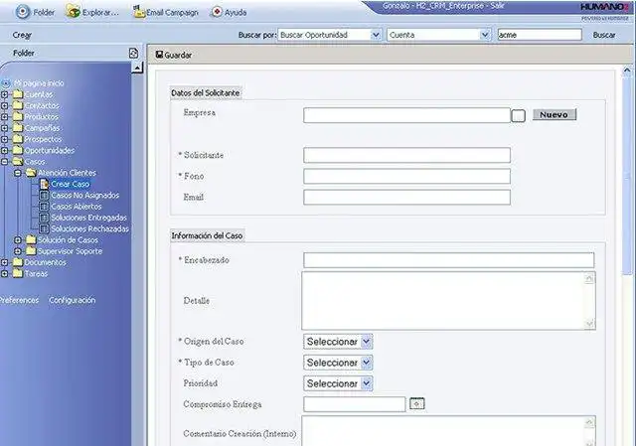Click the main form scrollbar up arrow
Image resolution: width=636 pixels, height=446 pixels.
coord(627,71)
